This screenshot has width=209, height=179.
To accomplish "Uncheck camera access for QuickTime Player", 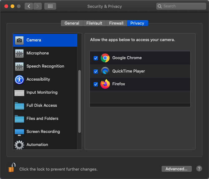I will click(x=96, y=71).
